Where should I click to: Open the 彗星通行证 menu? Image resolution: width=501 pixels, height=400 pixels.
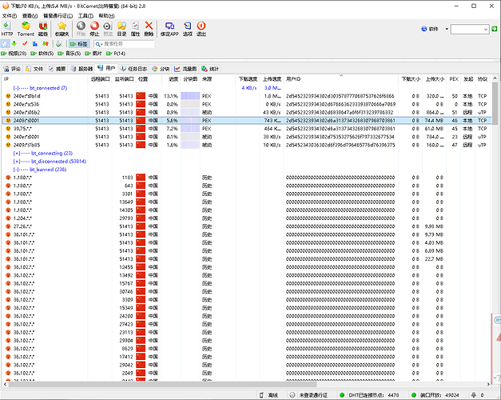(x=58, y=16)
